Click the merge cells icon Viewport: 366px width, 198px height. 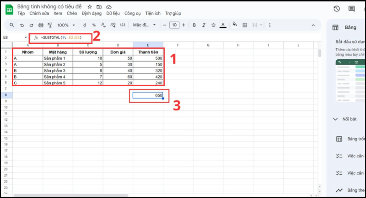[x=255, y=25]
